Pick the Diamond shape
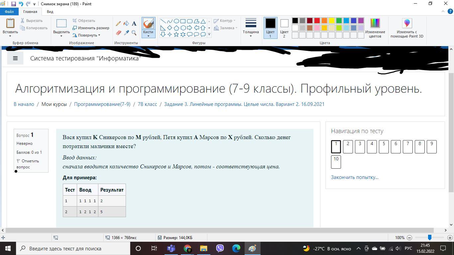This screenshot has width=454, height=255. (x=170, y=28)
